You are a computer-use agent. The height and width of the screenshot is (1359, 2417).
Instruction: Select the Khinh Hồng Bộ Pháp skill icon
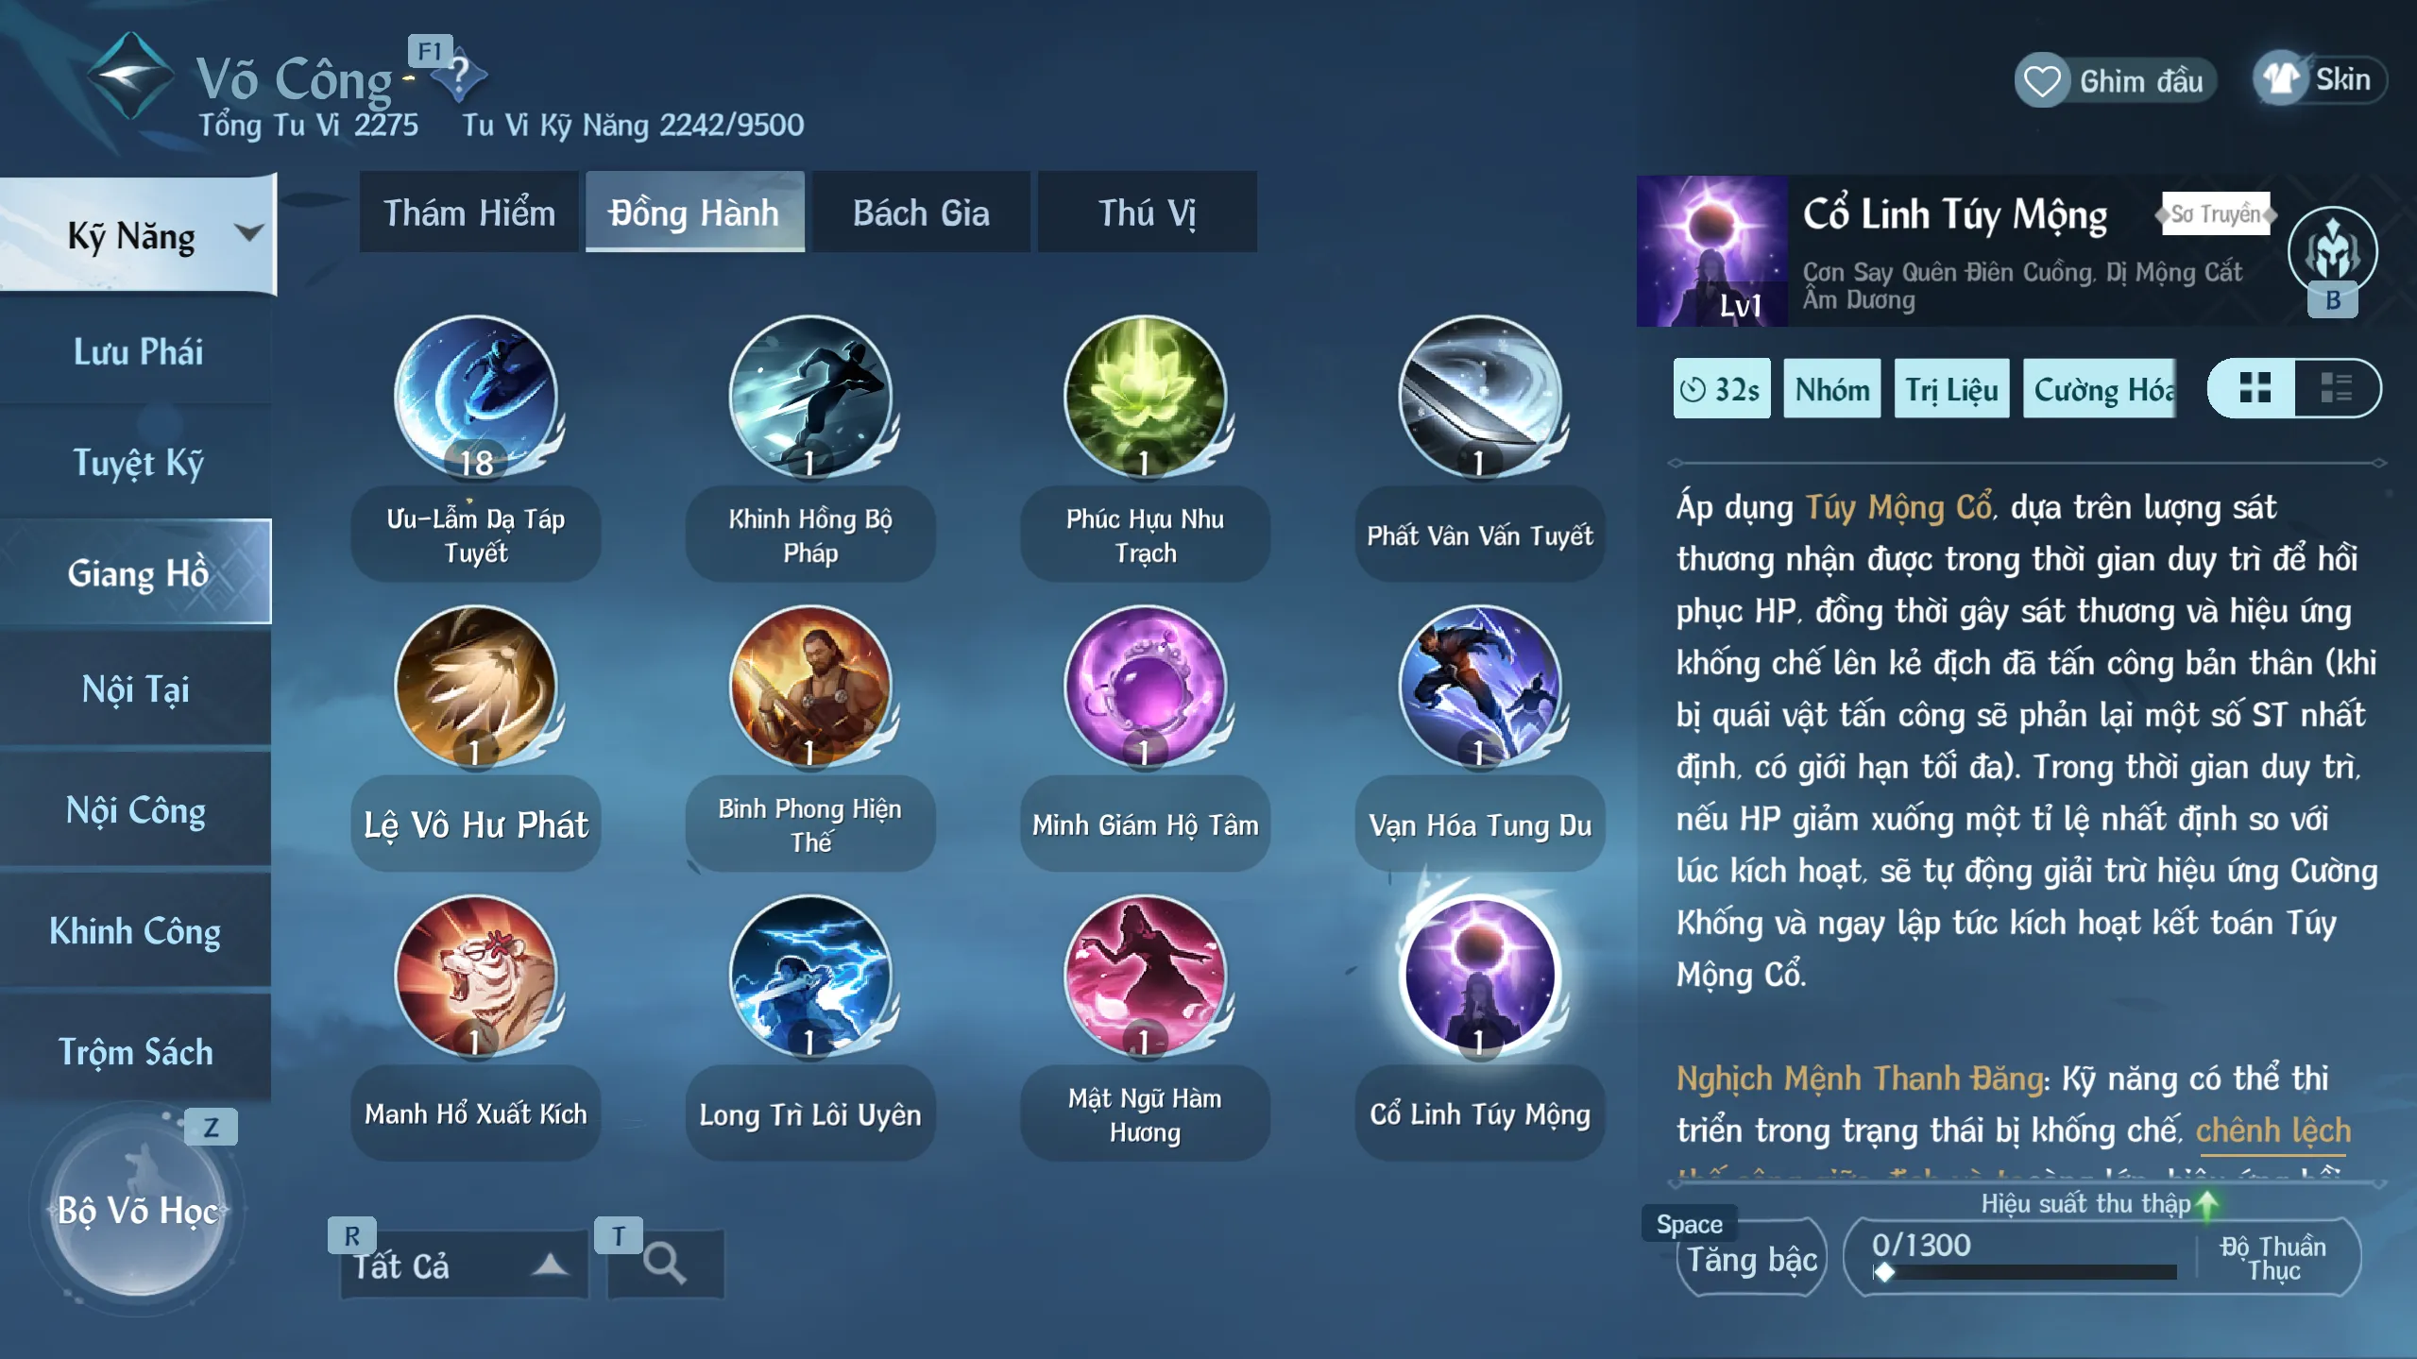tap(810, 397)
